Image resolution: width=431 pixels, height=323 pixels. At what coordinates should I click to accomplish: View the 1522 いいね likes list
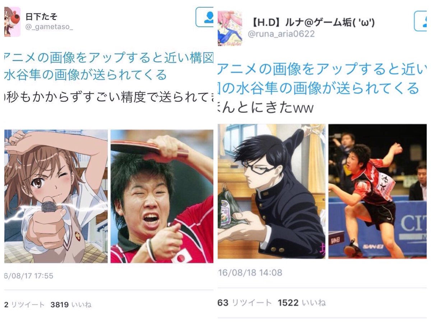pyautogui.click(x=302, y=303)
